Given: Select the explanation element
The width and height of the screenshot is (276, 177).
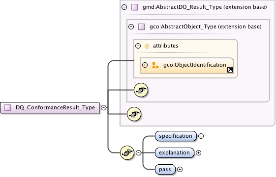Looking at the screenshot, I should tap(175, 152).
